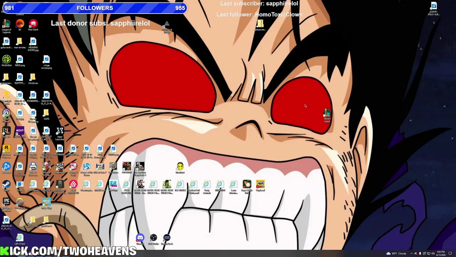456x257 pixels.
Task: Launch Ubisoft Connect shortcut
Action: click(6, 116)
